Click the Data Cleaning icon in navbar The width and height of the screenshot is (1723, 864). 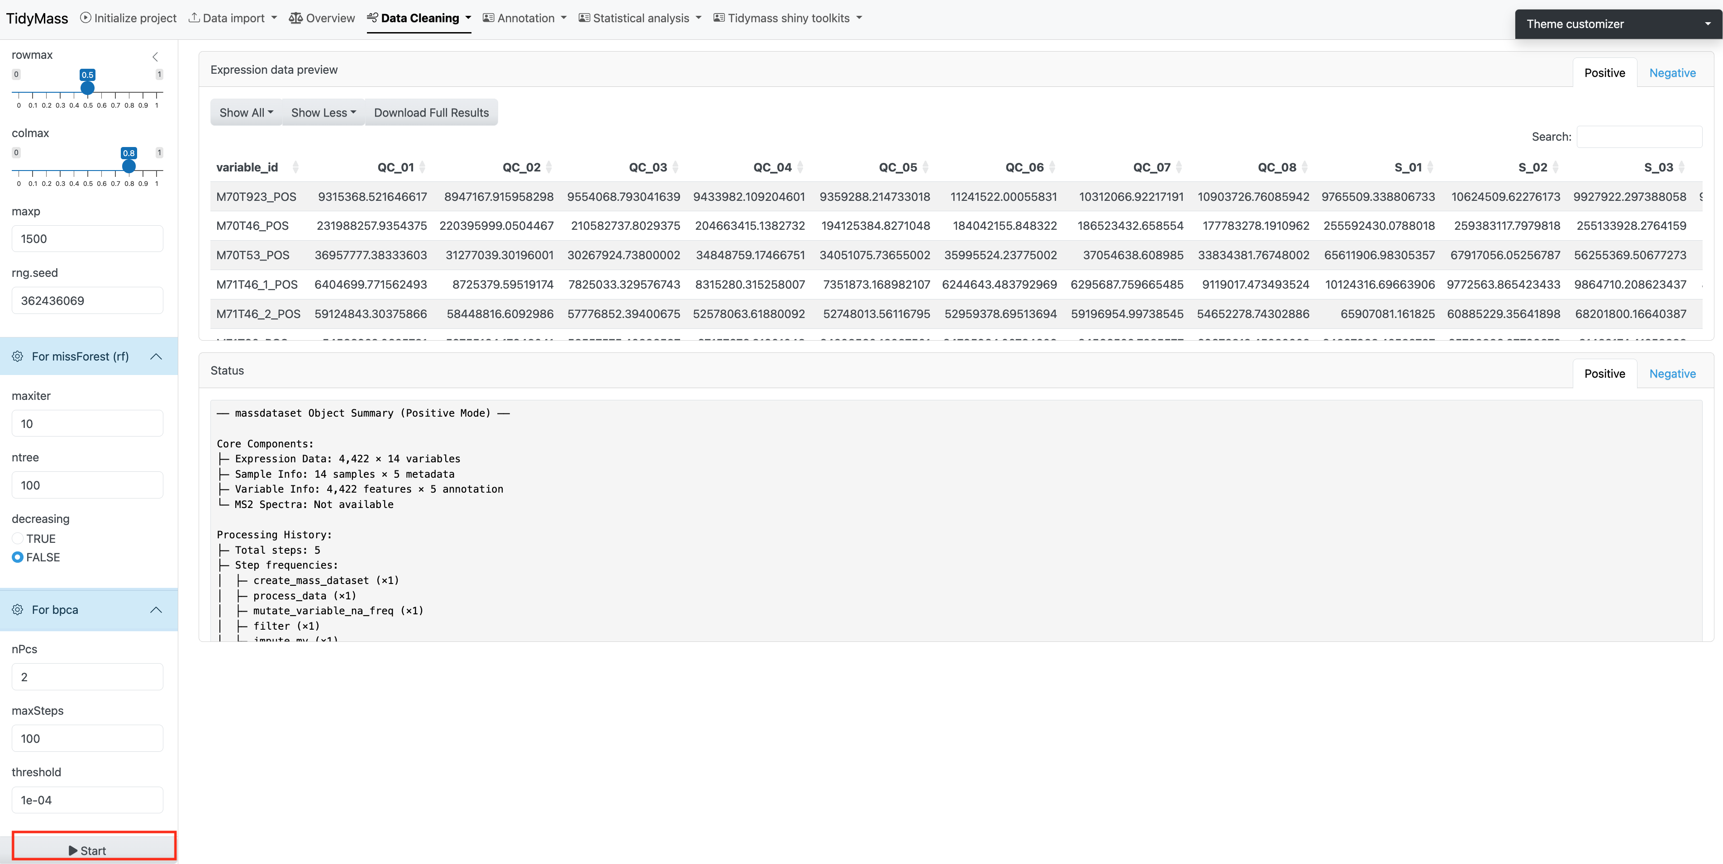[372, 17]
